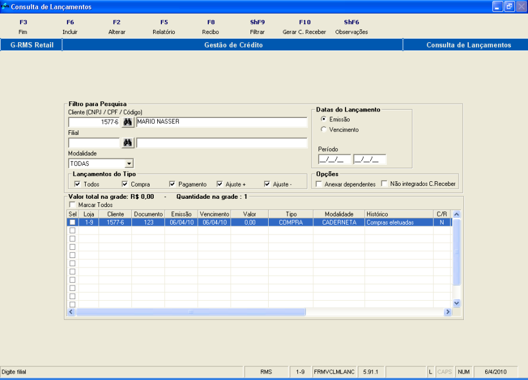Click the grid horizontal scrollbar thumb
Image resolution: width=528 pixels, height=380 pixels.
click(x=191, y=311)
